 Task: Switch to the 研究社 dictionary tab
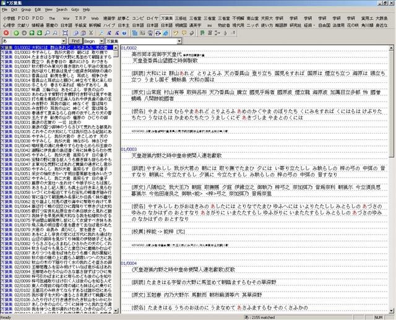click(x=296, y=25)
